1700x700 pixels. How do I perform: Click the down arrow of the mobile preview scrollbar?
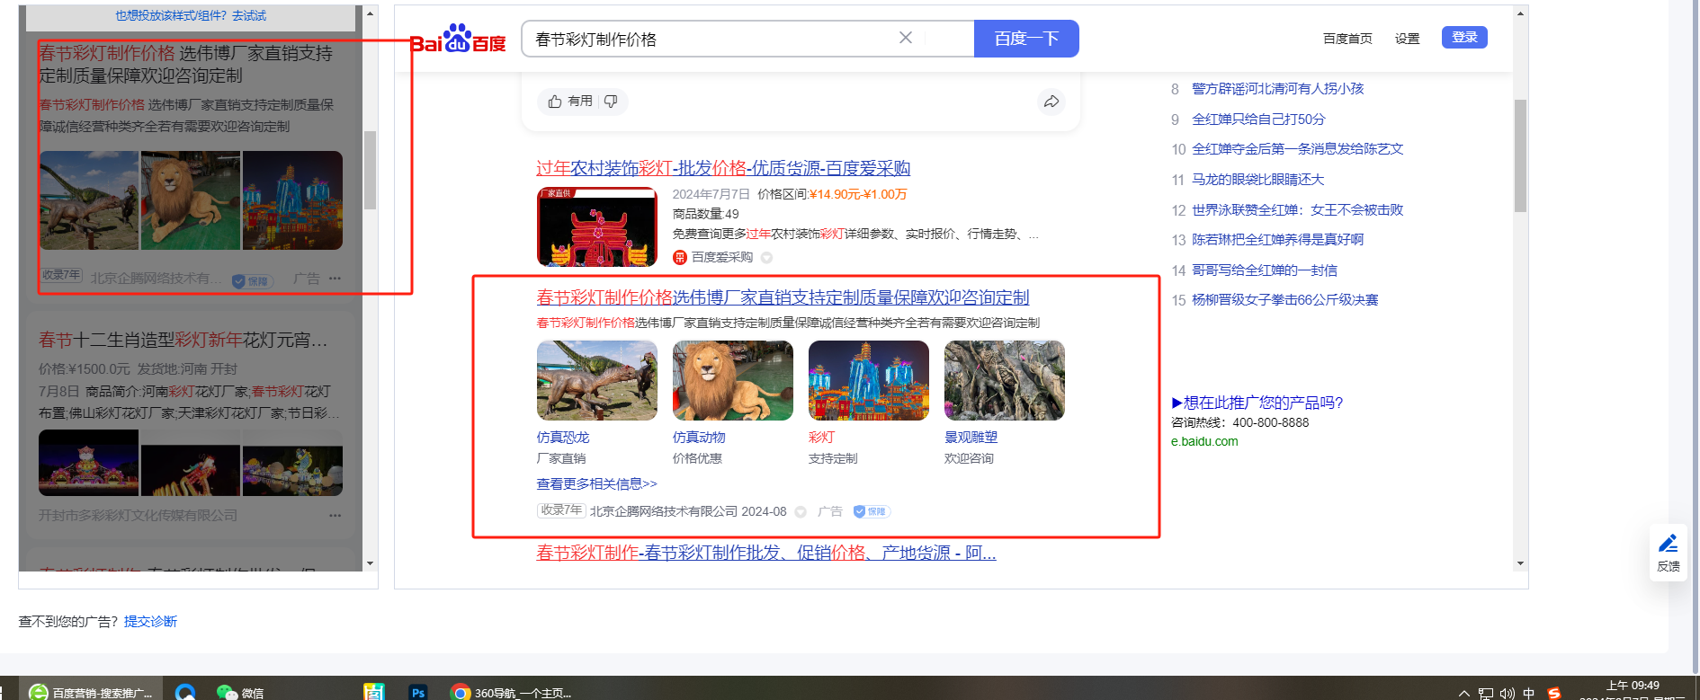370,563
